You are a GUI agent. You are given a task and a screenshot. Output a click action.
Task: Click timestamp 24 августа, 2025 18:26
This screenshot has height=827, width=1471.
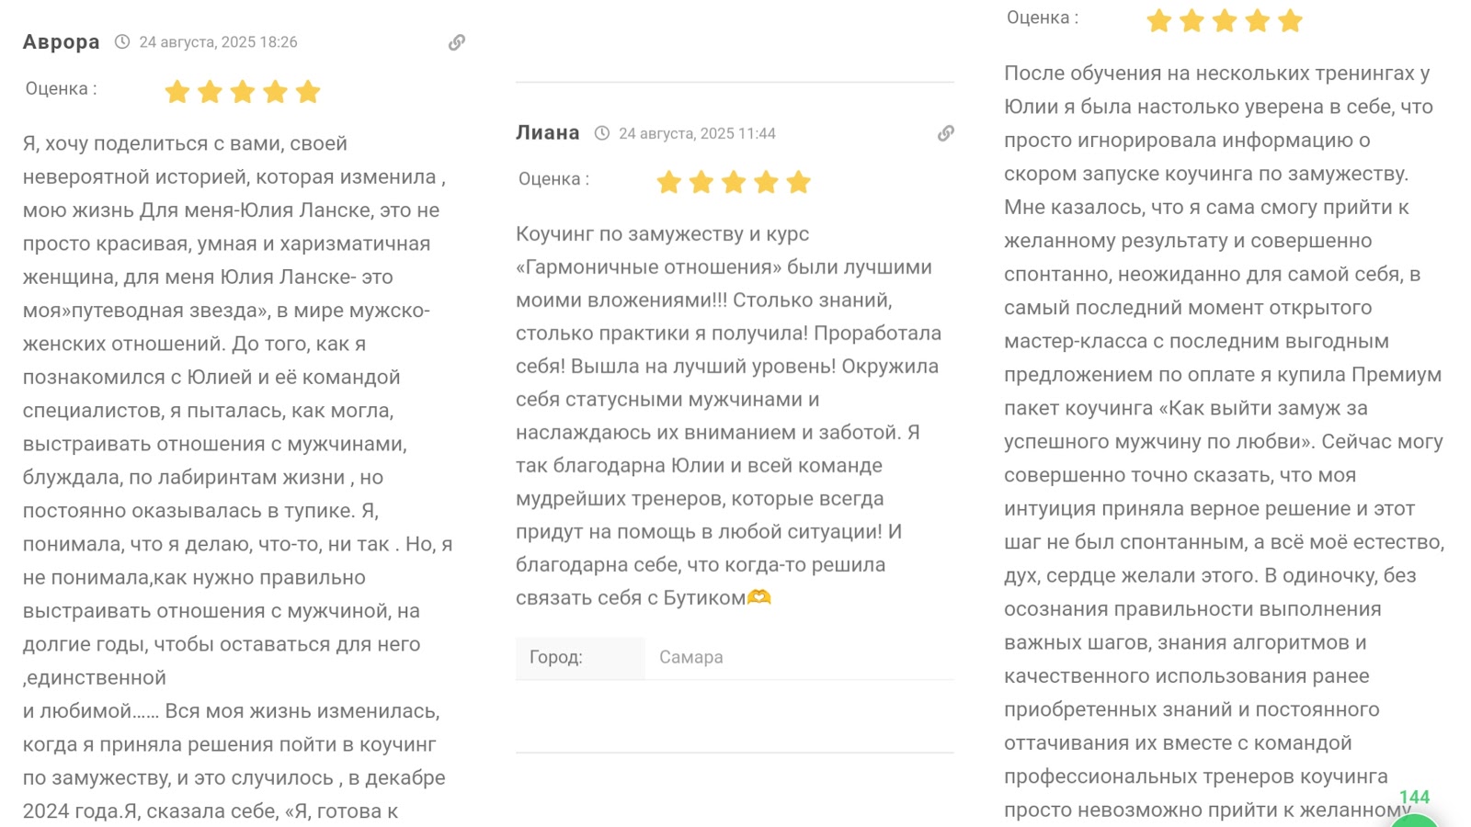pyautogui.click(x=218, y=42)
